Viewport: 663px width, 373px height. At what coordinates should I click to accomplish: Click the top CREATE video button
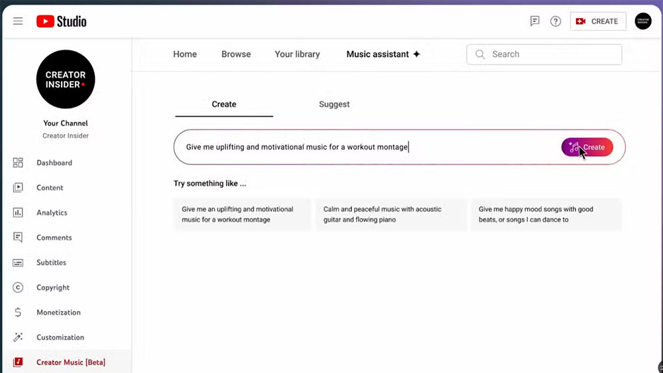click(x=598, y=21)
